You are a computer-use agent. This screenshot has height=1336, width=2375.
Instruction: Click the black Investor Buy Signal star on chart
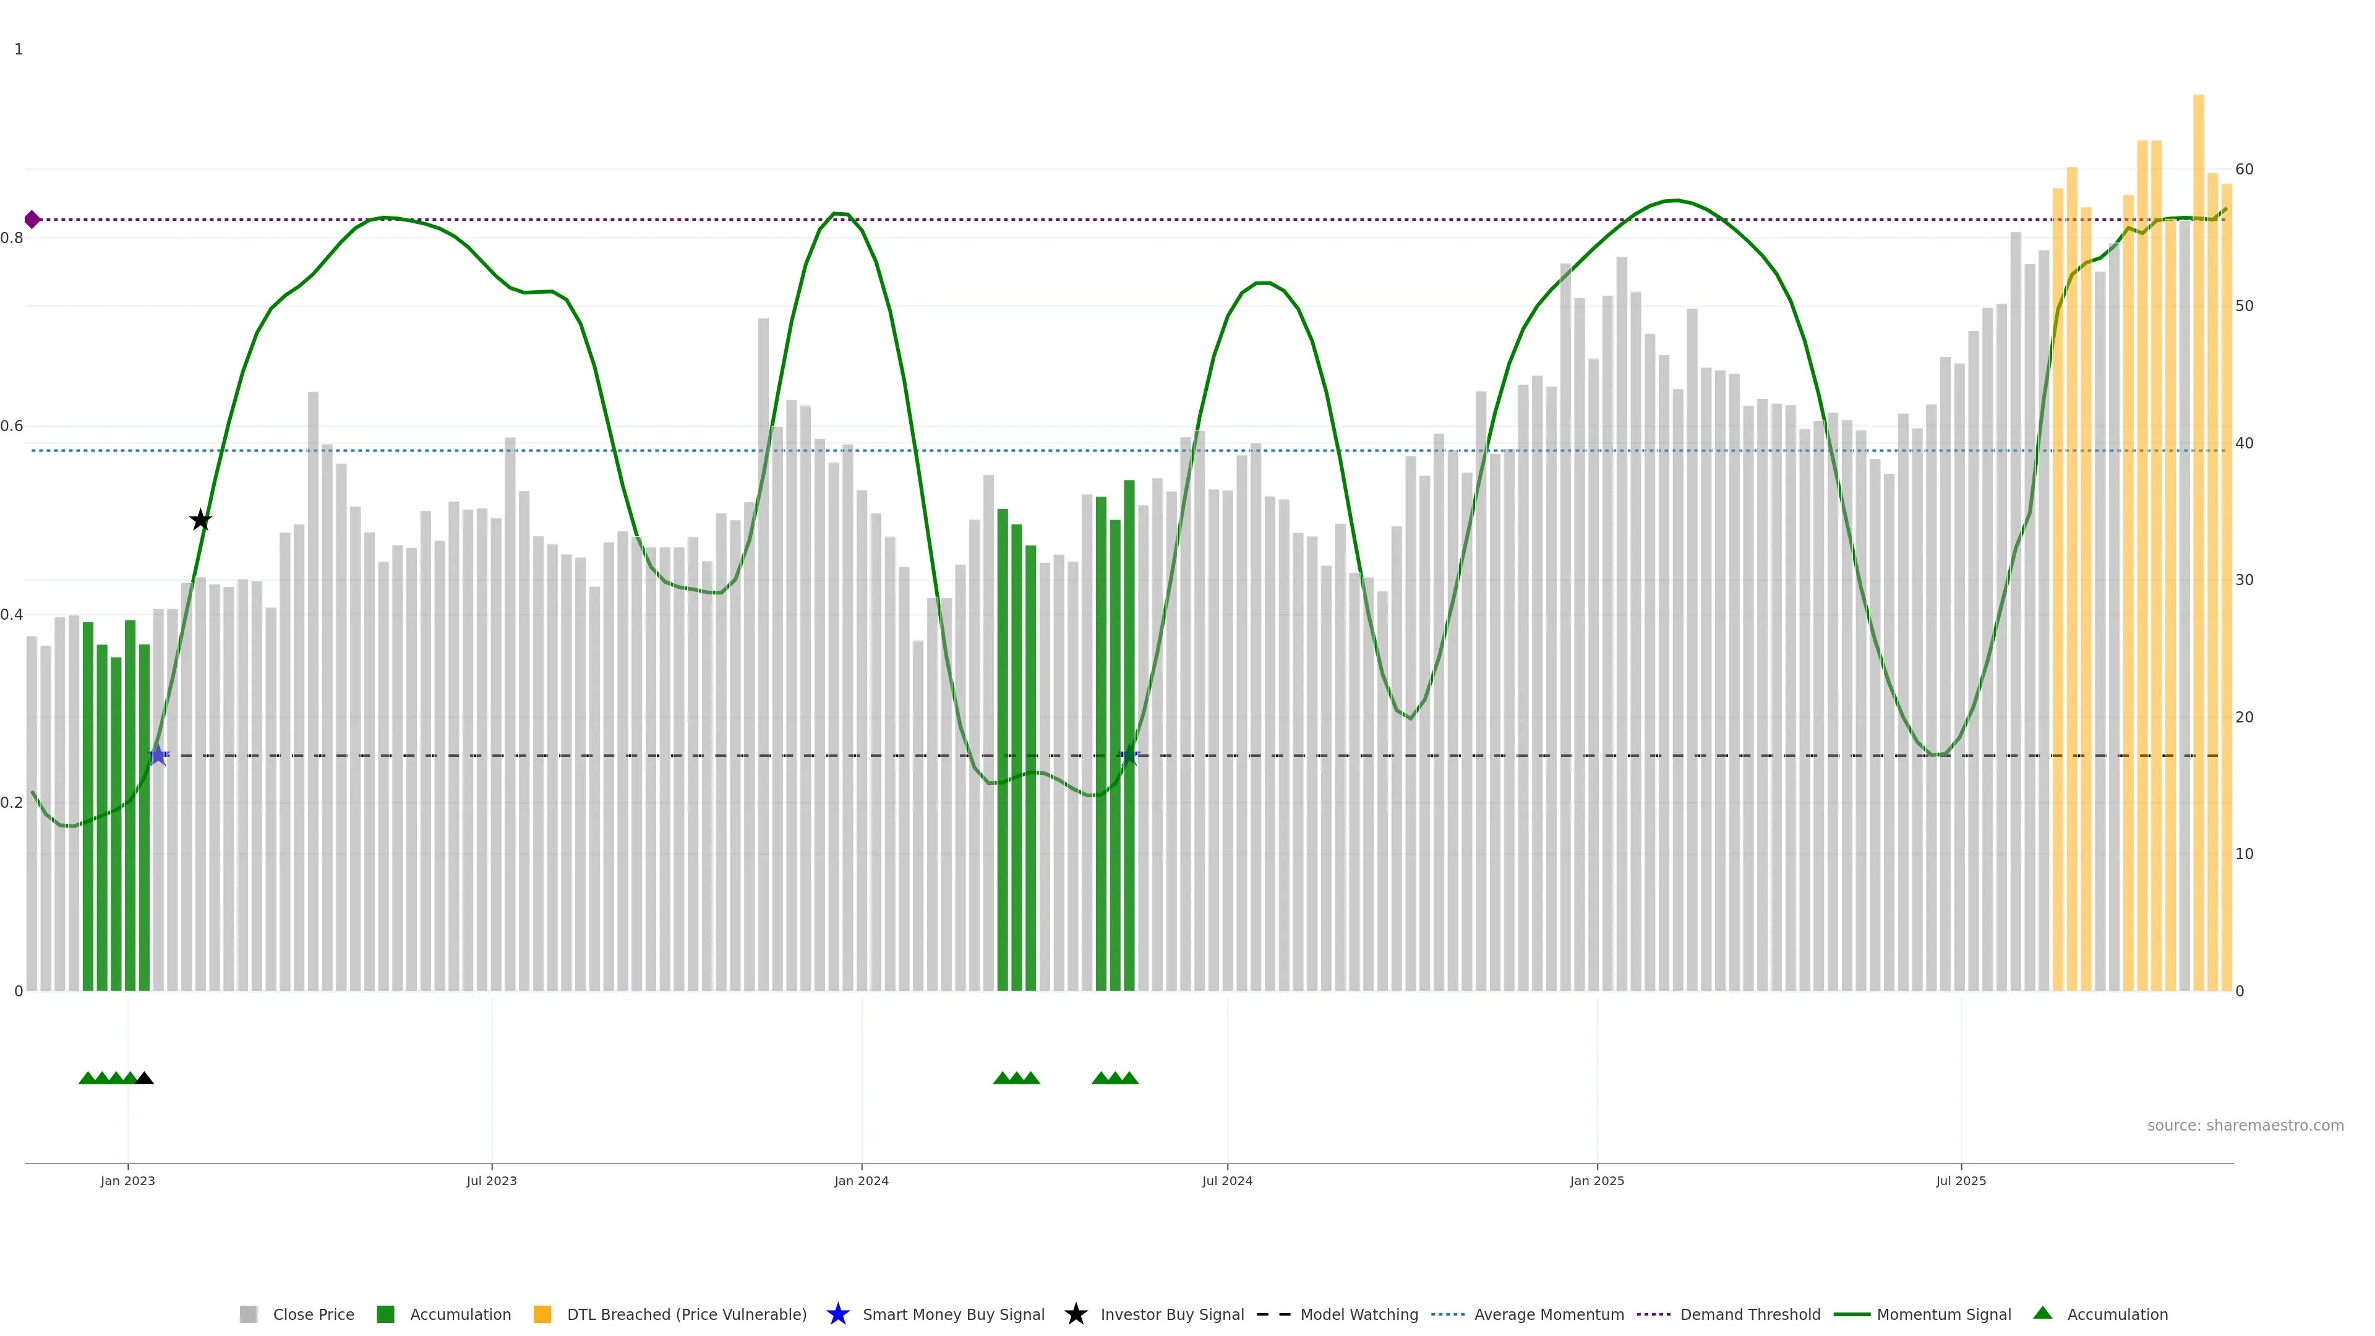(200, 520)
